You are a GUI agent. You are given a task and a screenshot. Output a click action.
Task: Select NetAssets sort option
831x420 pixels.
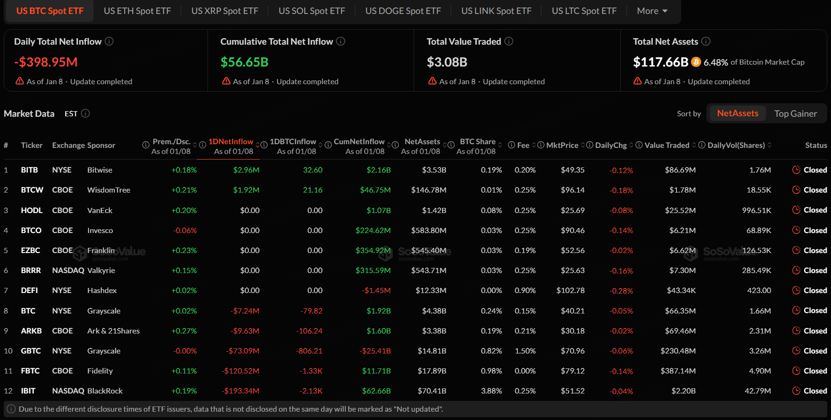(x=737, y=113)
